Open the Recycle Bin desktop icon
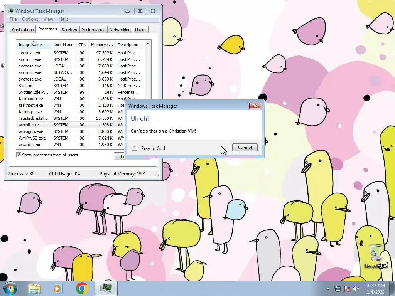This screenshot has width=395, height=296. click(376, 256)
